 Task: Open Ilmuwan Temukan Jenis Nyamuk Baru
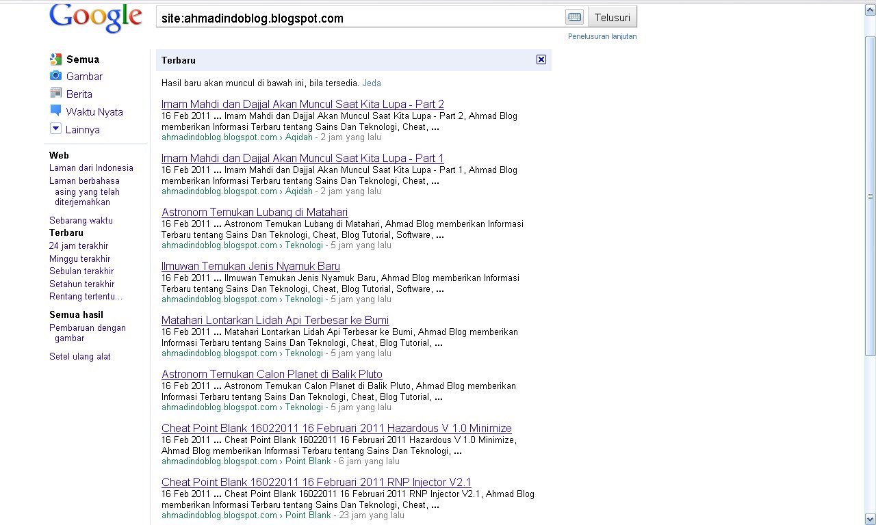pyautogui.click(x=250, y=266)
